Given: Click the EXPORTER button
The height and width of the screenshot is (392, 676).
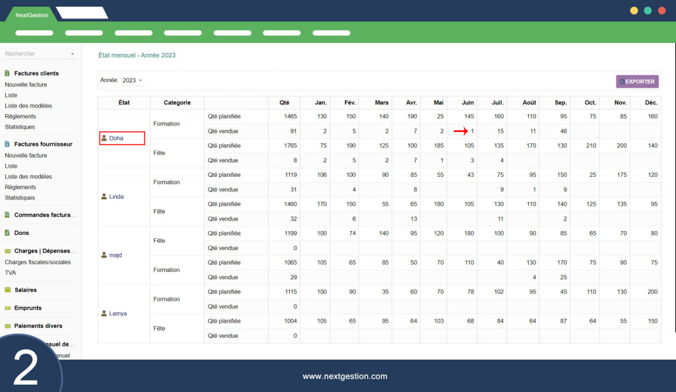Looking at the screenshot, I should [637, 82].
